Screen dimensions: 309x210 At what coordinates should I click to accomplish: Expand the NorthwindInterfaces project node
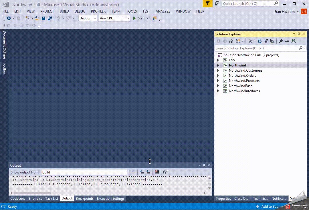[218, 91]
